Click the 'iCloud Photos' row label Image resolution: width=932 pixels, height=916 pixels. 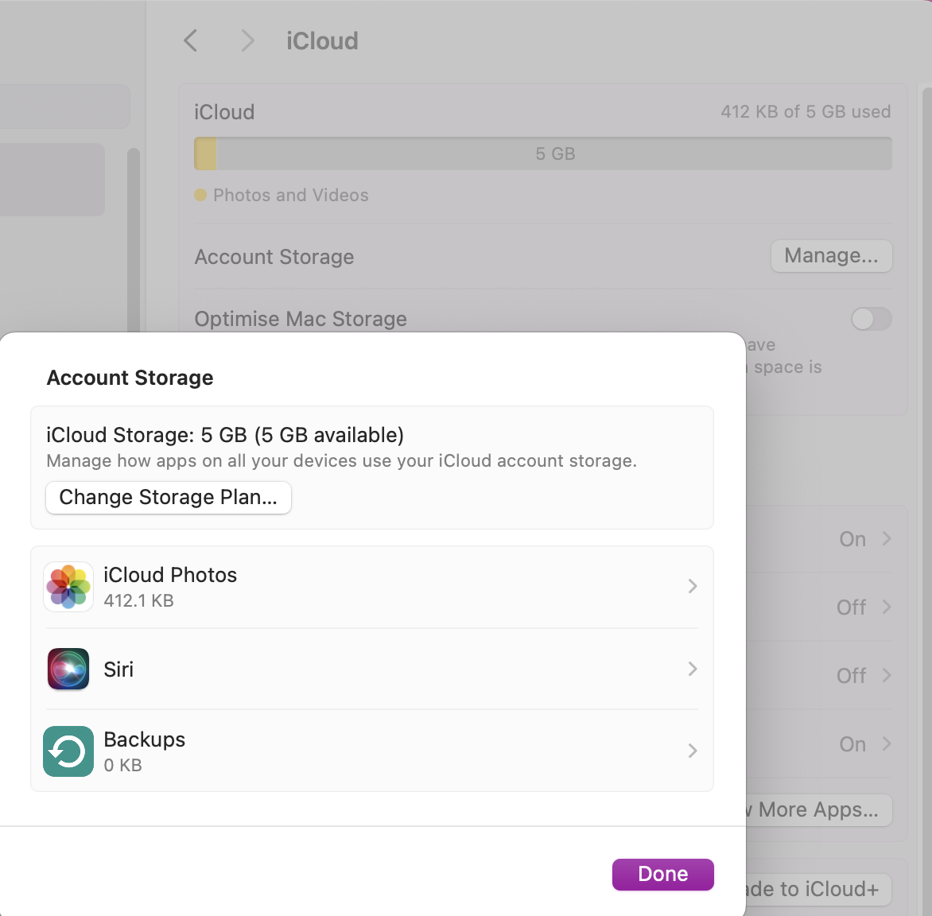(x=170, y=576)
